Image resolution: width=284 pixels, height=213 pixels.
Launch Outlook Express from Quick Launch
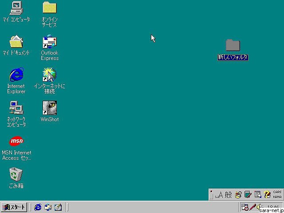pos(48,207)
